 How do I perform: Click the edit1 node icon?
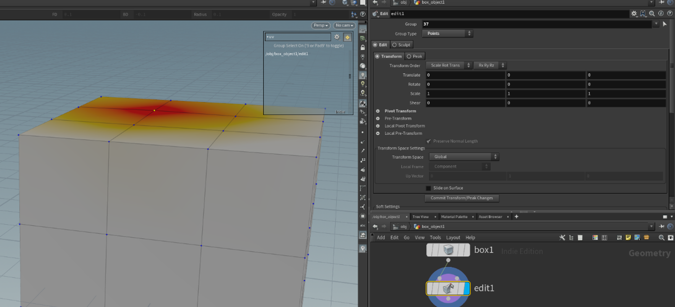coord(448,288)
